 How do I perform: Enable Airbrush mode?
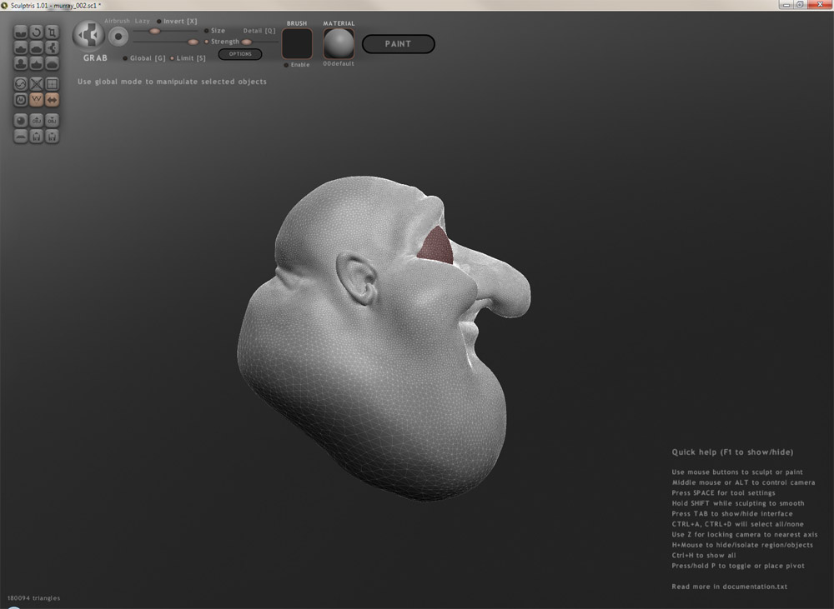(x=118, y=21)
